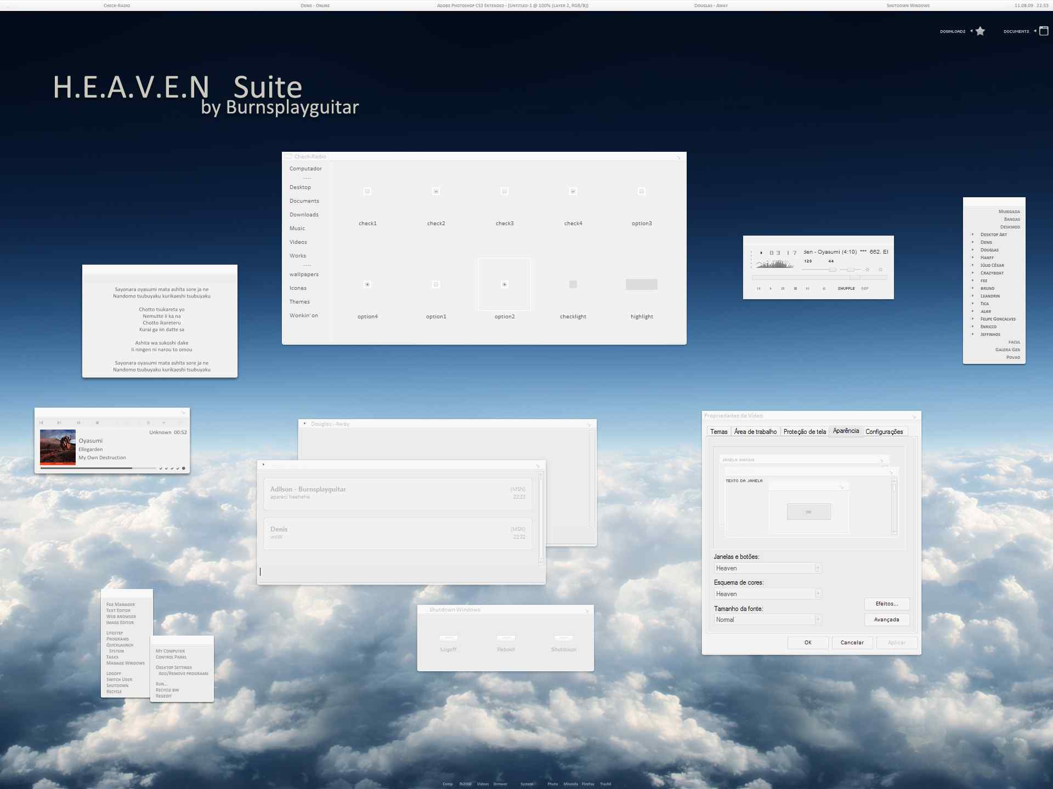Viewport: 1053px width, 789px height.
Task: Open Trash dock shortcut
Action: (605, 784)
